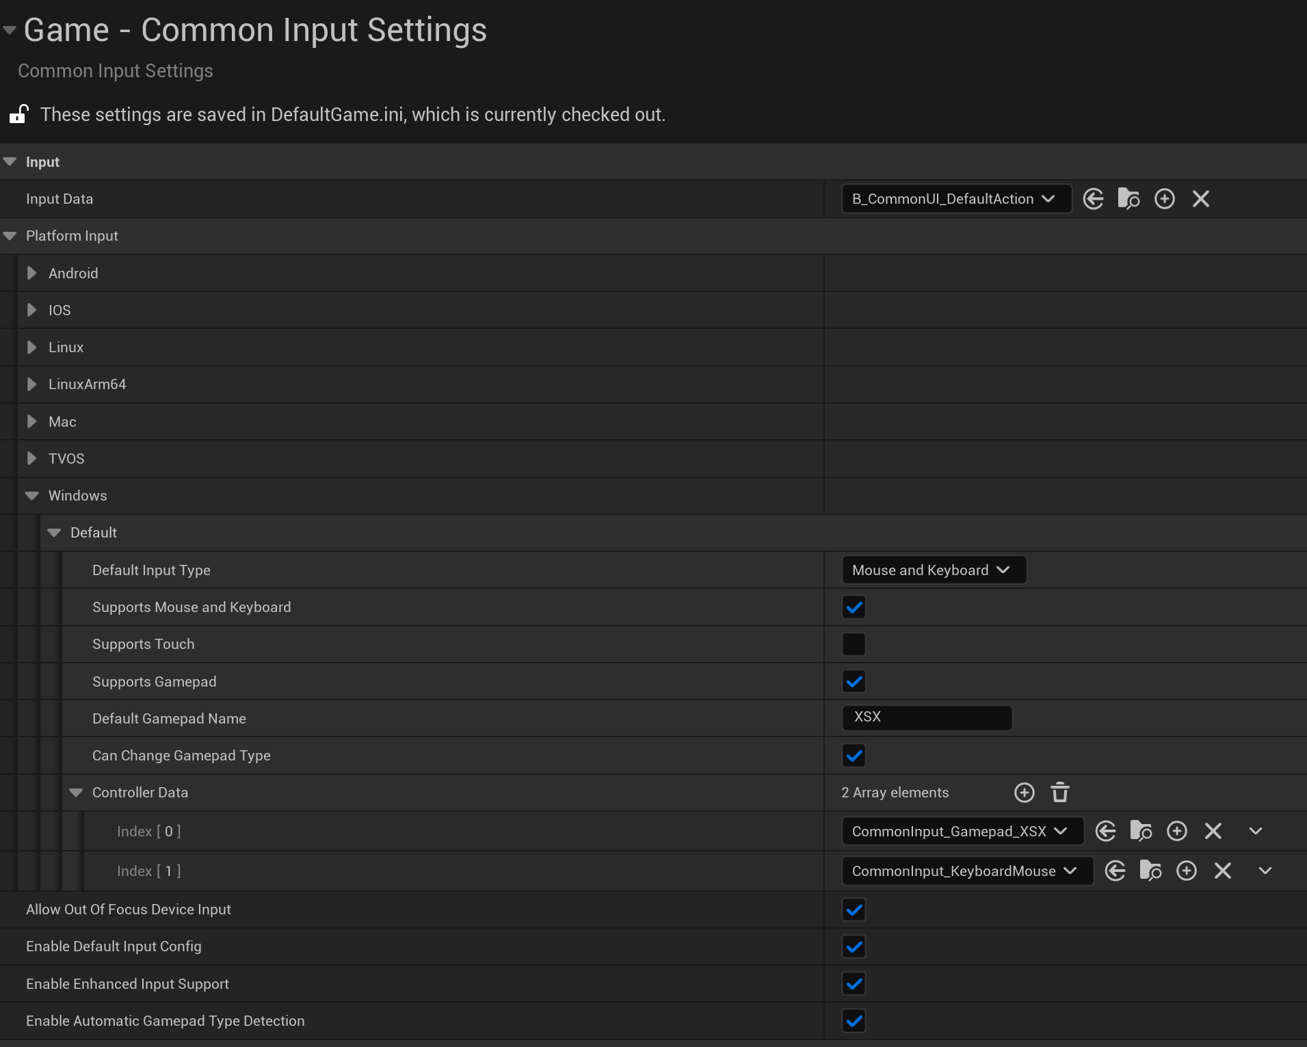1307x1047 pixels.
Task: Clear Index 1 controller data
Action: 1223,871
